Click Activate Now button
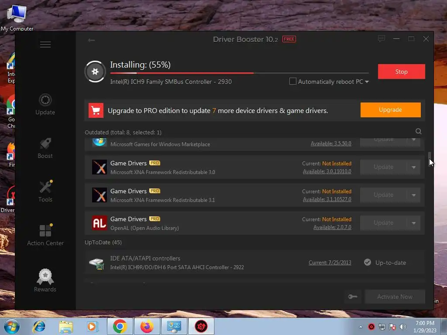The image size is (447, 335). point(395,297)
